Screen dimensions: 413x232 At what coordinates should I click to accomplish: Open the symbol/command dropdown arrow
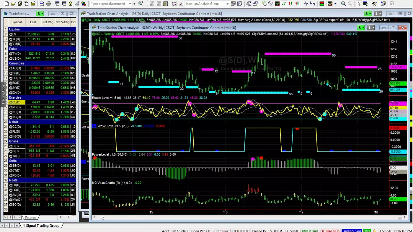[x=130, y=4]
